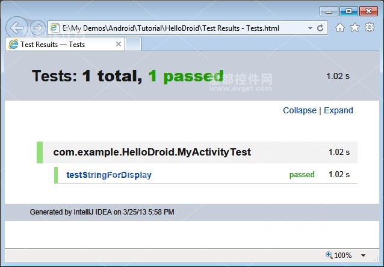Close the 'Test Results — Tests' tab

(x=119, y=44)
